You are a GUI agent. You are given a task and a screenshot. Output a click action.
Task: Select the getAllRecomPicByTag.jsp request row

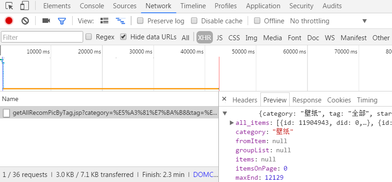click(x=109, y=113)
